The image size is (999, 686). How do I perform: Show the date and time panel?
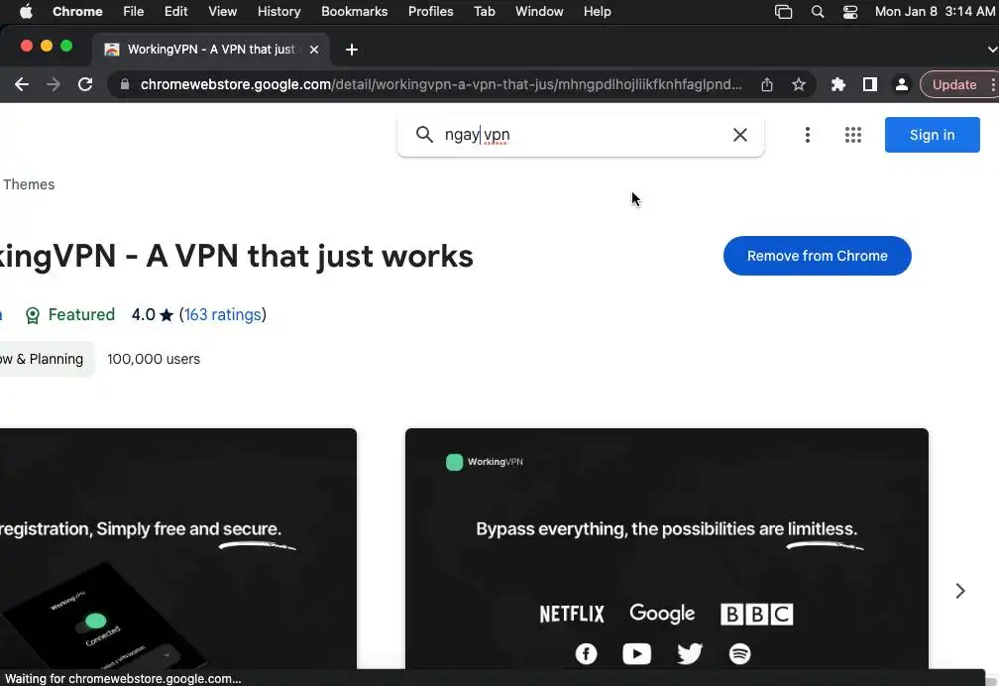tap(935, 12)
